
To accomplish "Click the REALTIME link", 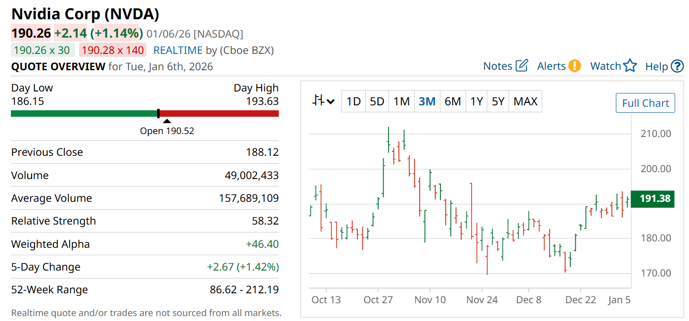I will (178, 50).
